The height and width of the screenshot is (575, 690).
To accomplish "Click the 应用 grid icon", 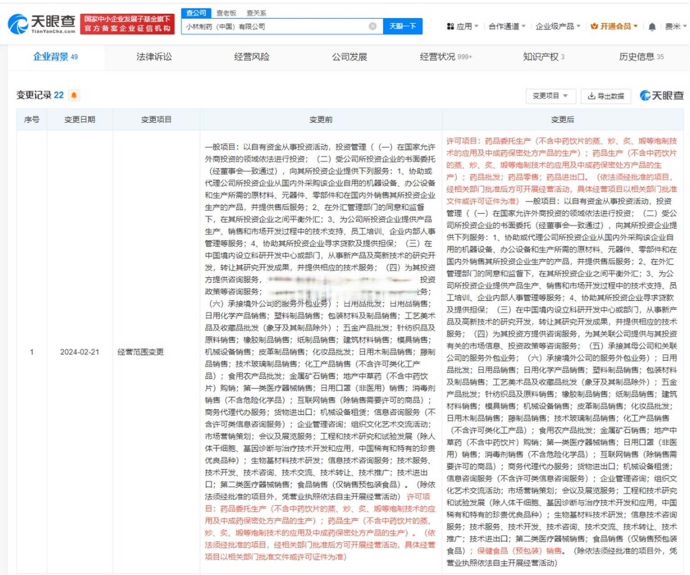I will pos(450,27).
